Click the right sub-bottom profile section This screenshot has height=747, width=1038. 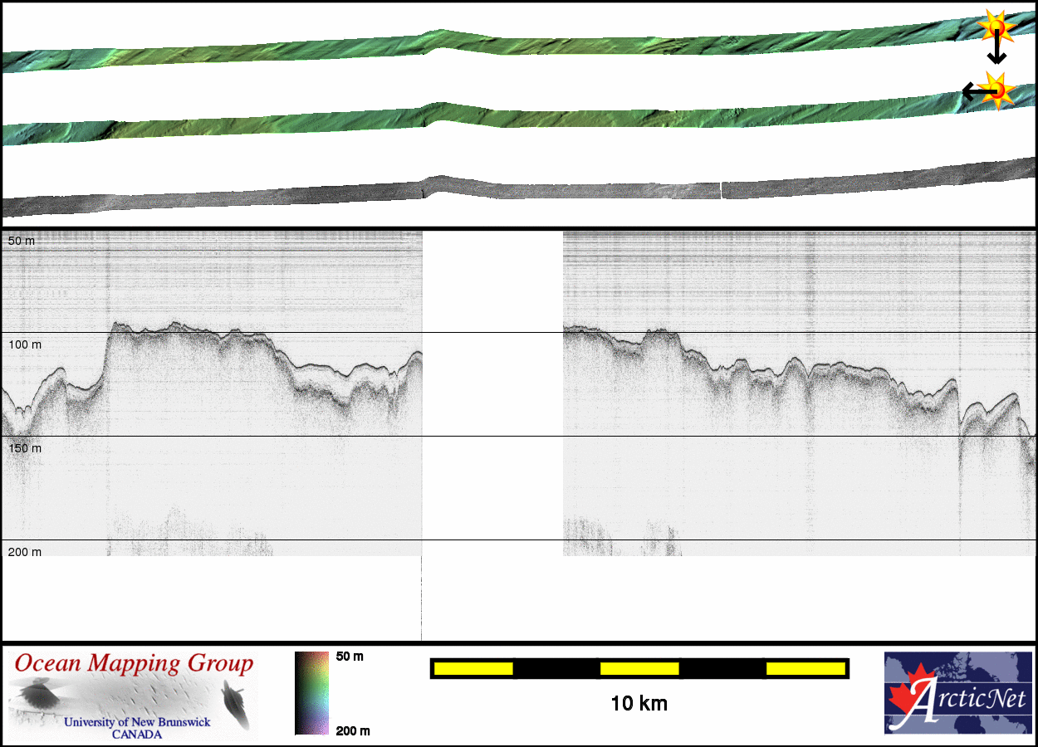tap(797, 390)
